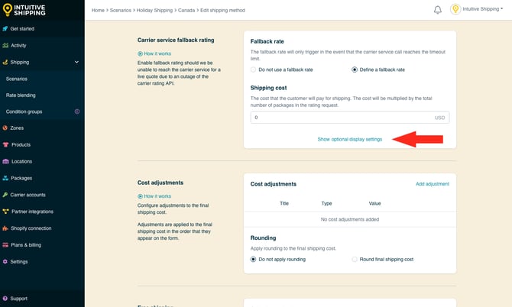512x307 pixels.
Task: Click the notification bell icon
Action: pos(438,10)
